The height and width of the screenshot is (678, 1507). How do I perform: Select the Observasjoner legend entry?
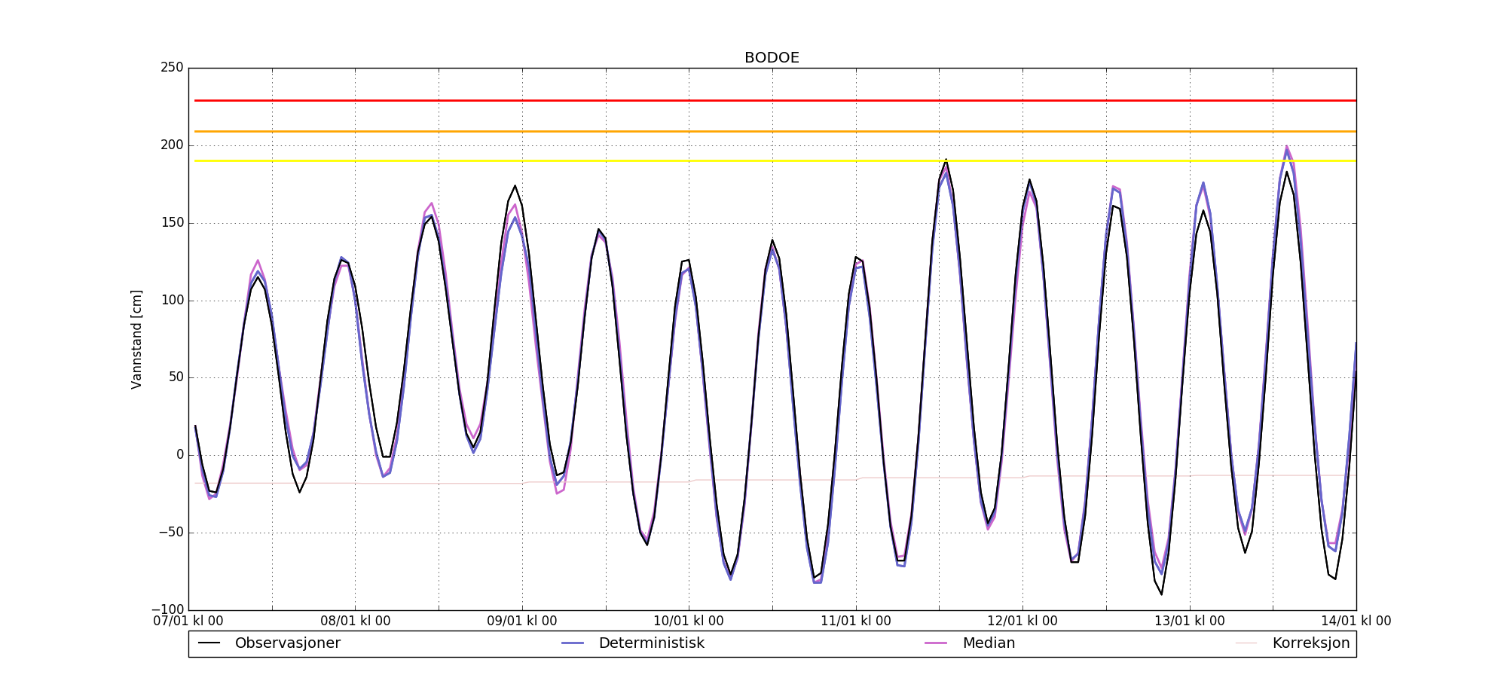pyautogui.click(x=269, y=643)
